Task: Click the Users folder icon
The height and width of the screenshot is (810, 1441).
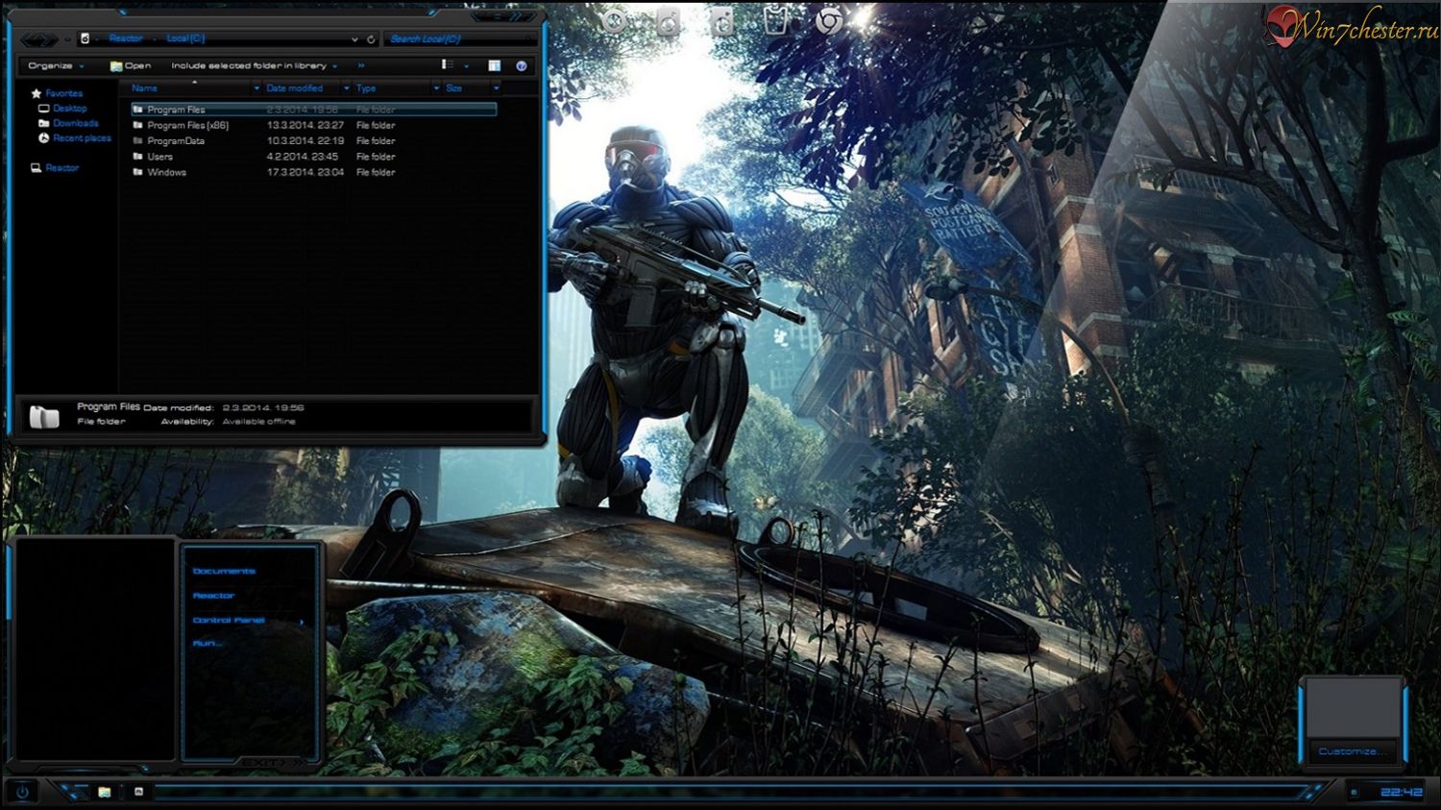Action: 137,157
